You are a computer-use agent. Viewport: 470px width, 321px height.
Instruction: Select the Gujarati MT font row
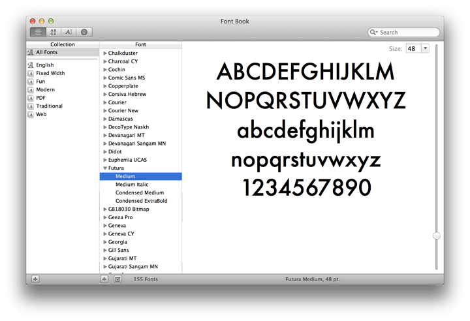click(x=140, y=258)
